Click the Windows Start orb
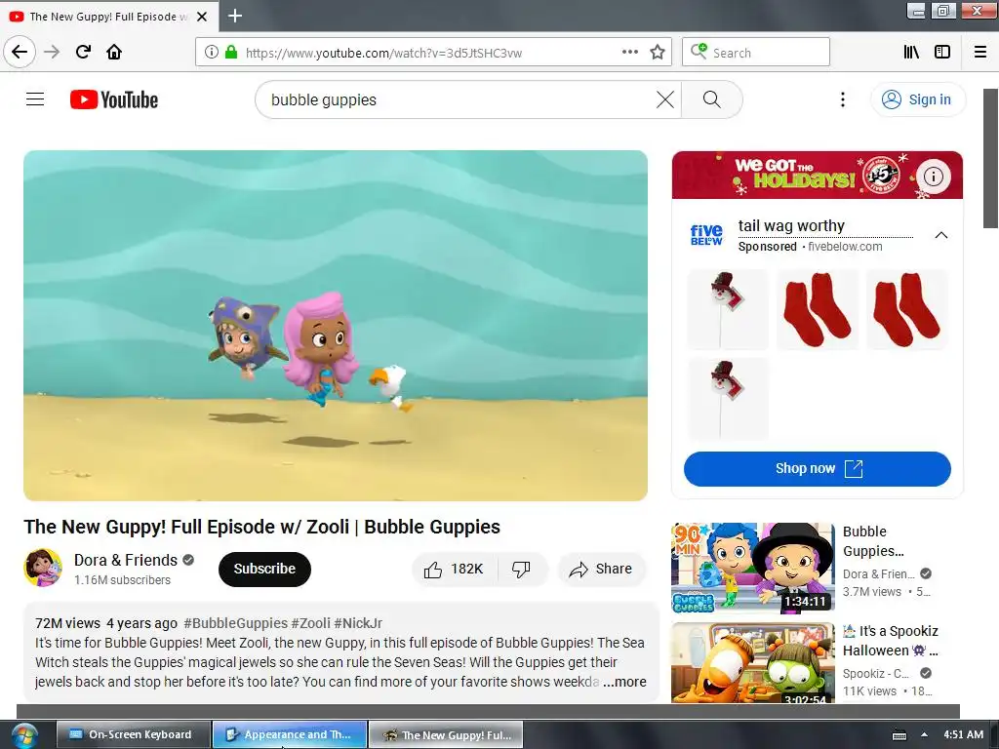This screenshot has width=999, height=749. (24, 735)
